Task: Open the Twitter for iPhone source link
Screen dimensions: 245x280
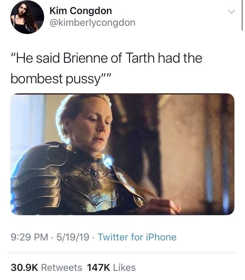Action: click(x=137, y=237)
